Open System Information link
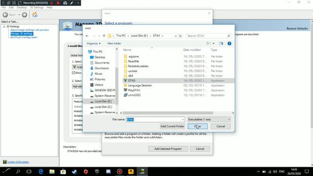 18,162
